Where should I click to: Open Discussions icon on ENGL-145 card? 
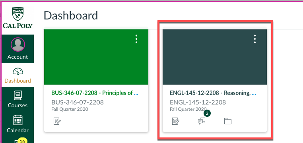coord(202,121)
